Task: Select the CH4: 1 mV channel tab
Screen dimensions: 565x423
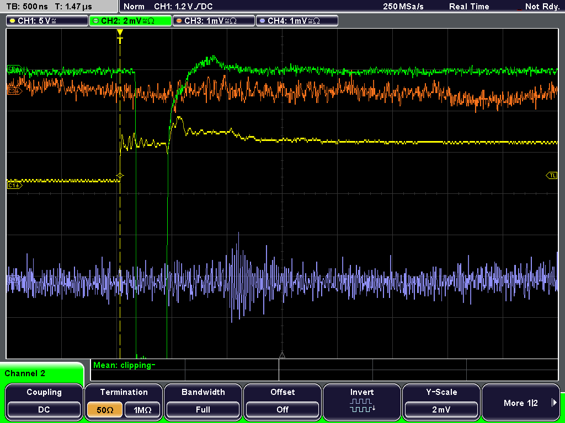Action: coord(297,21)
